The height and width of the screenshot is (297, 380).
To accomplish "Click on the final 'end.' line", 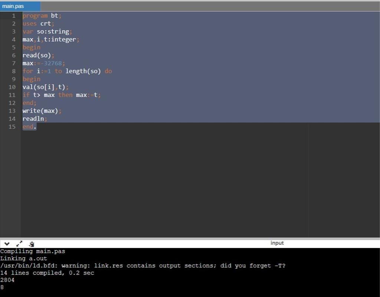I will coord(29,127).
